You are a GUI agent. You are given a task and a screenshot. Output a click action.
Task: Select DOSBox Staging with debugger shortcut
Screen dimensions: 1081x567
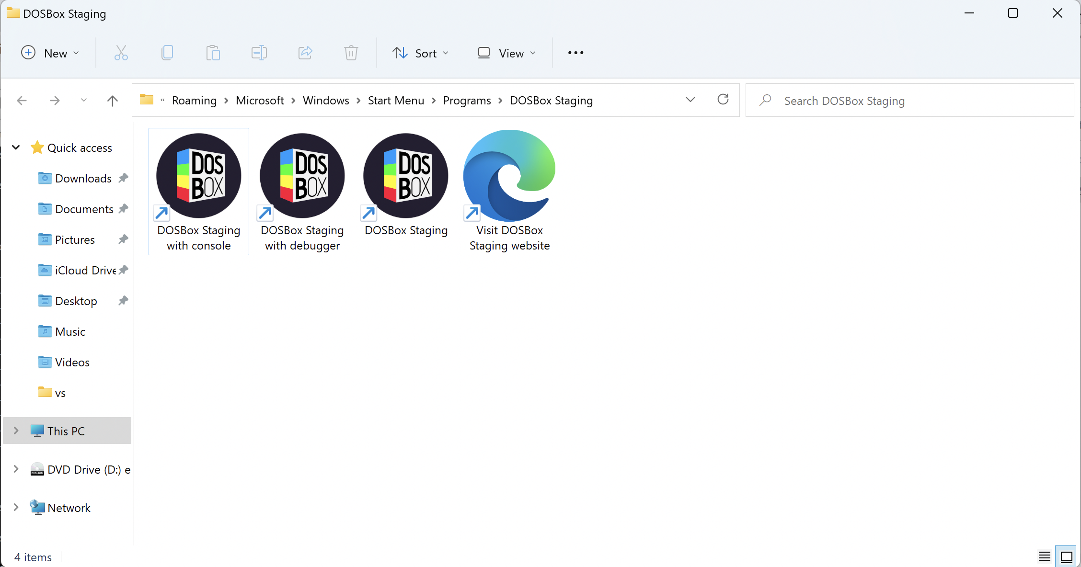point(302,192)
